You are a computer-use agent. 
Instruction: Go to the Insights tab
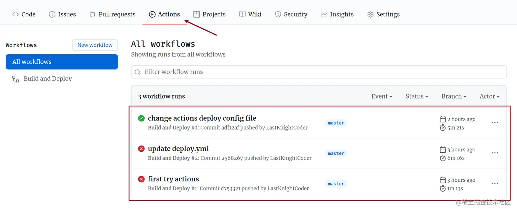[x=337, y=14]
